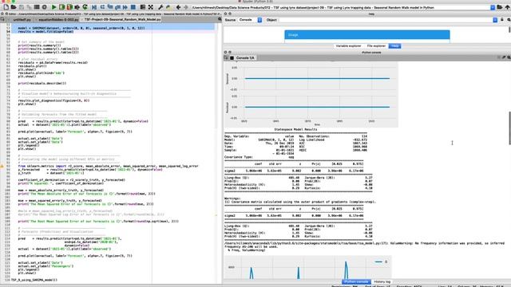This screenshot has height=287, width=511.
Task: Click the Browse working directory folder icon
Action: coord(500,7)
